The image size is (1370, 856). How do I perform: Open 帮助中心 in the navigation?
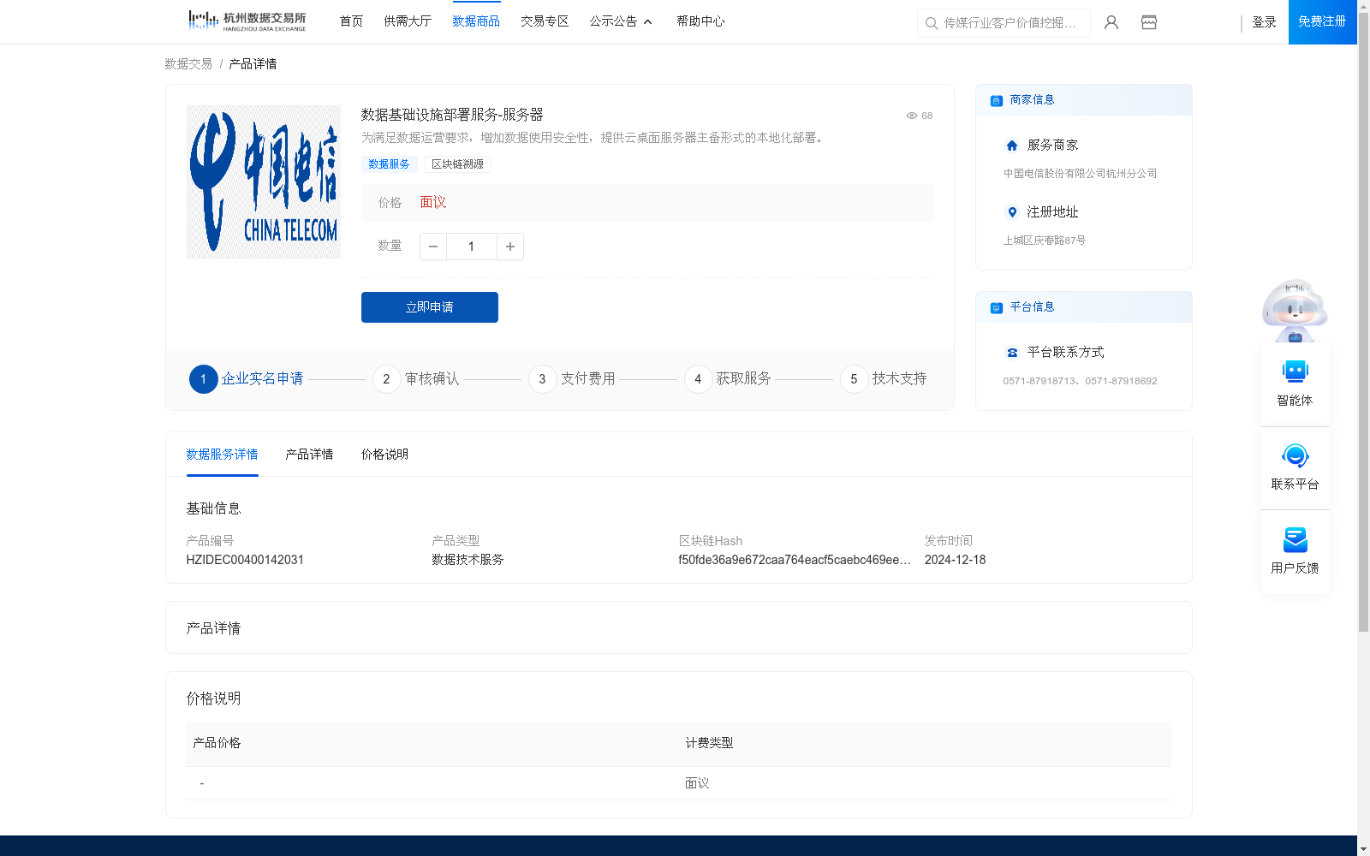(x=700, y=21)
